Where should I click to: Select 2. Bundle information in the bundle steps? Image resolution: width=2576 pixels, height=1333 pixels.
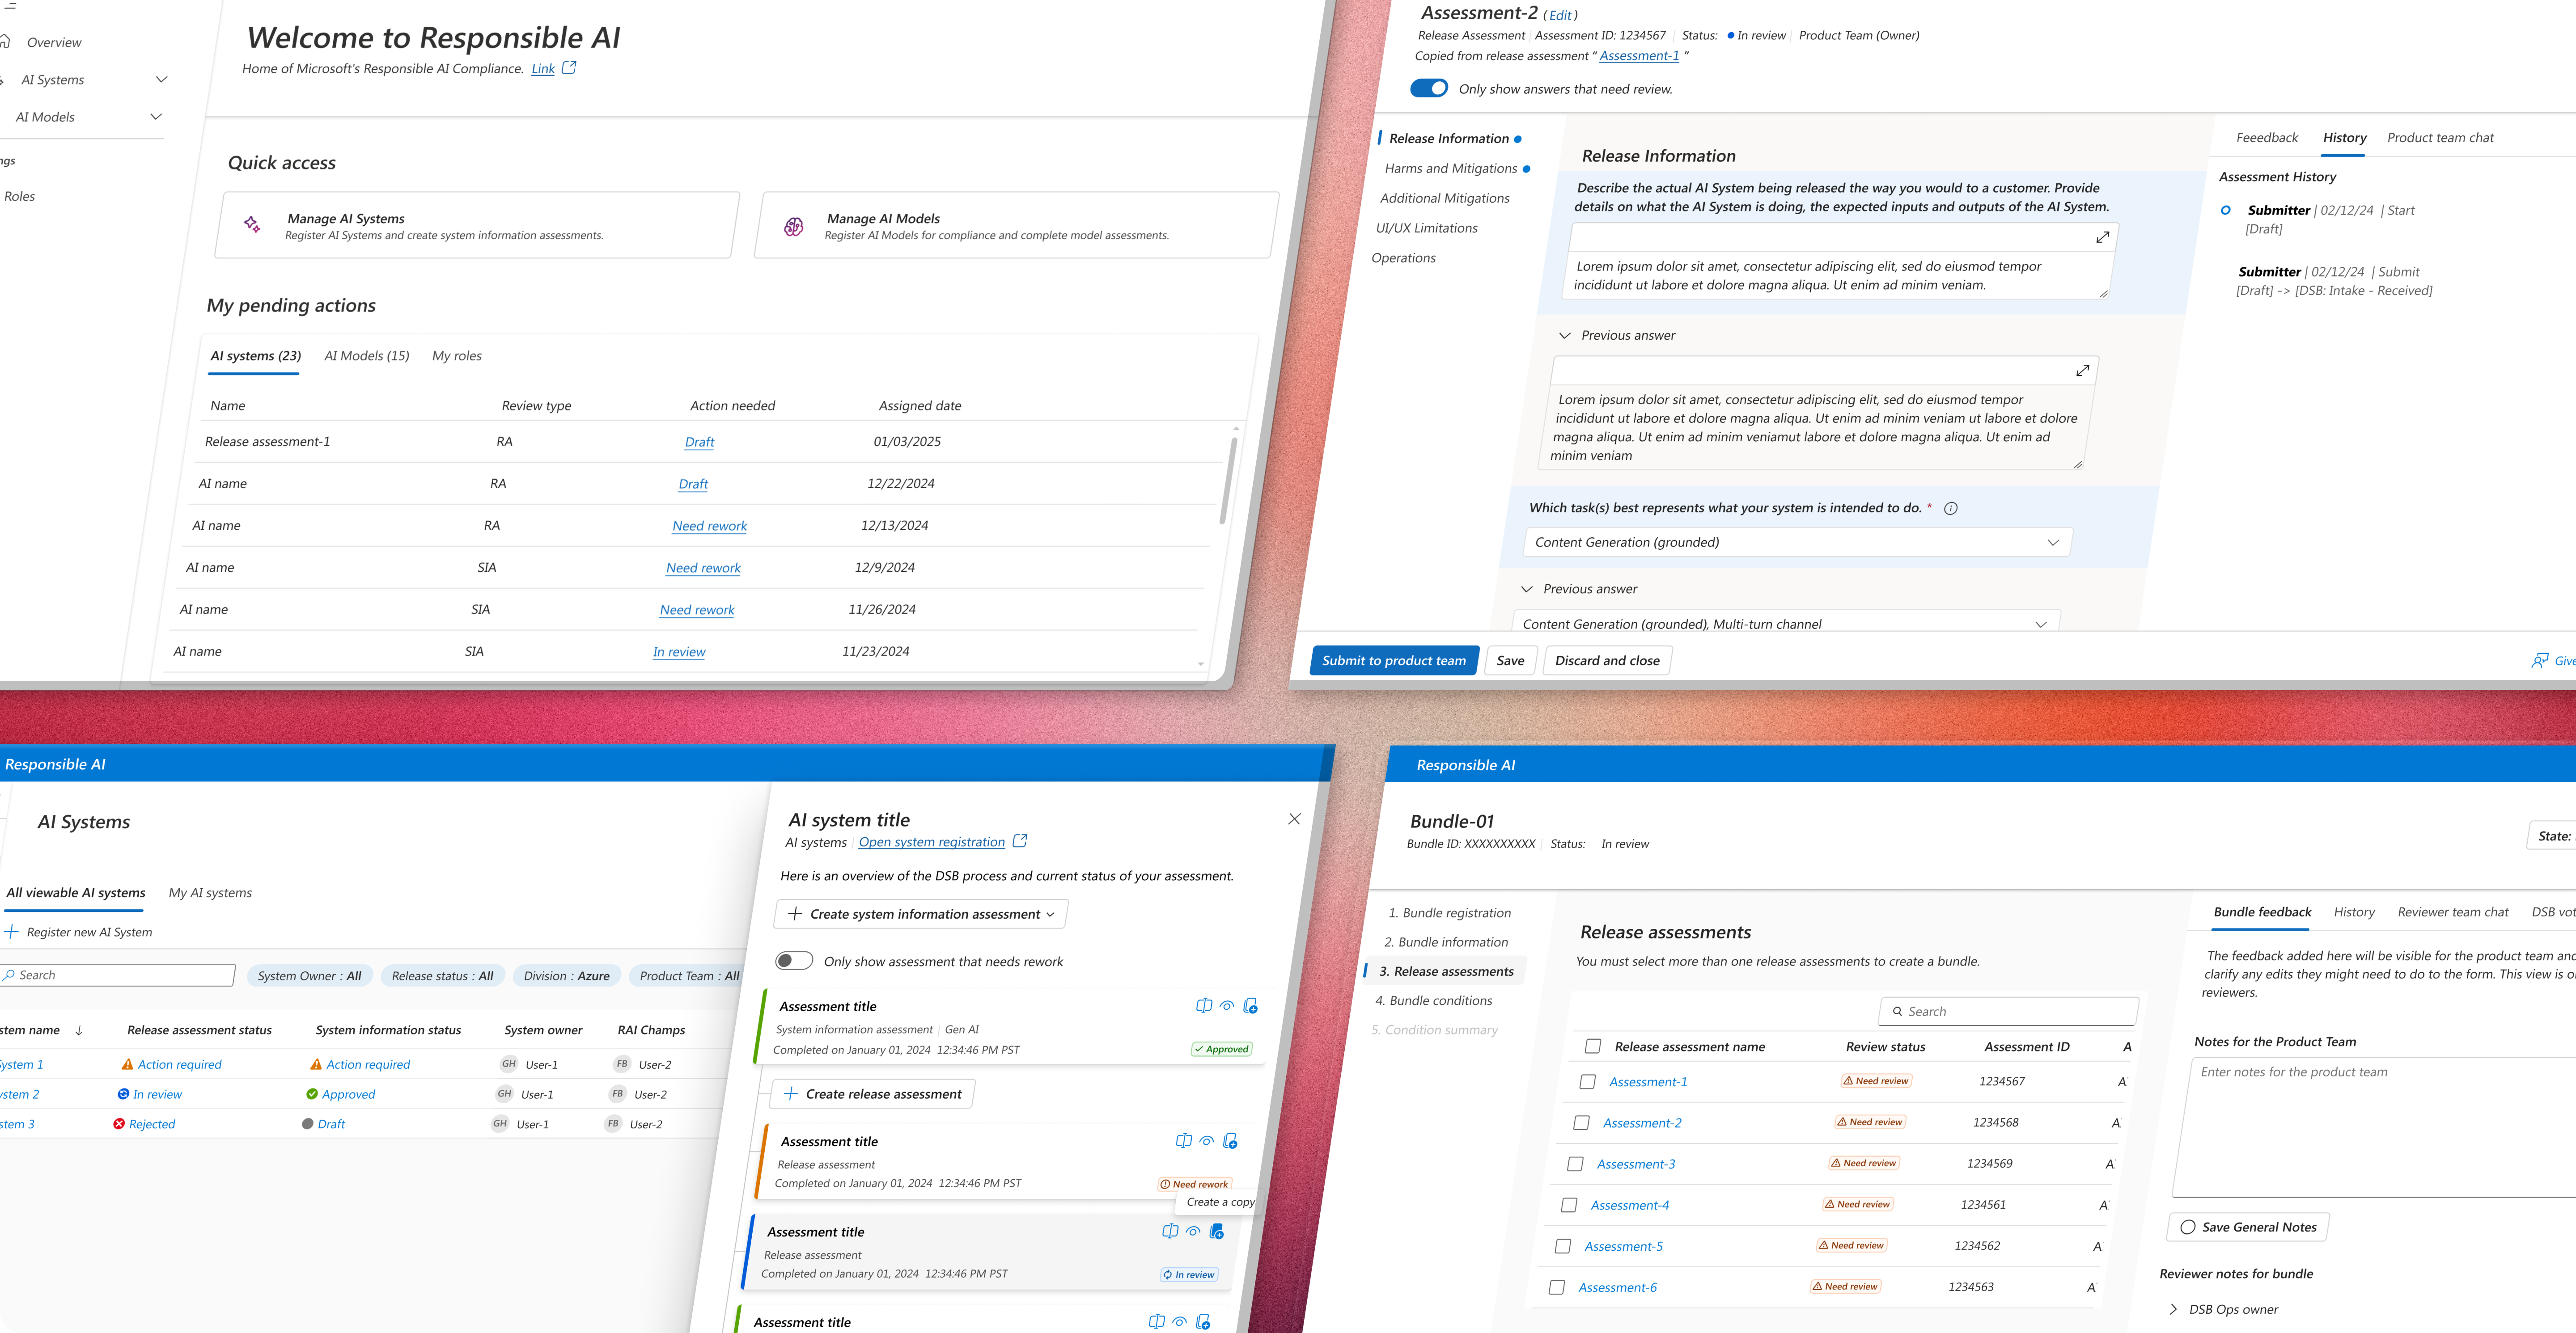[1446, 942]
